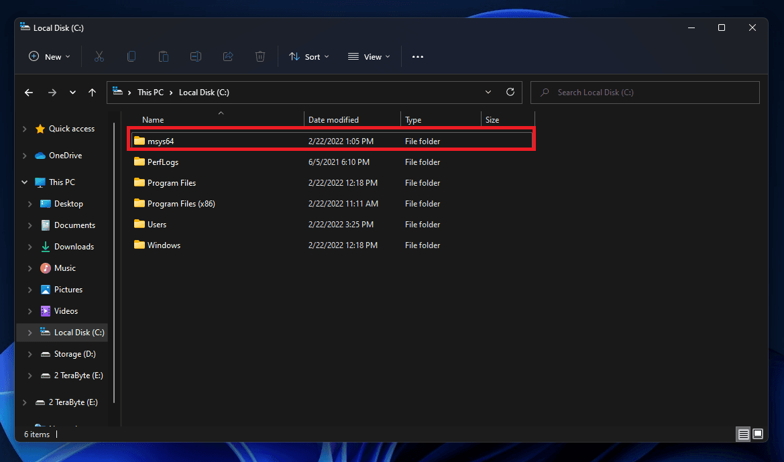Select the msys64 folder

331,141
